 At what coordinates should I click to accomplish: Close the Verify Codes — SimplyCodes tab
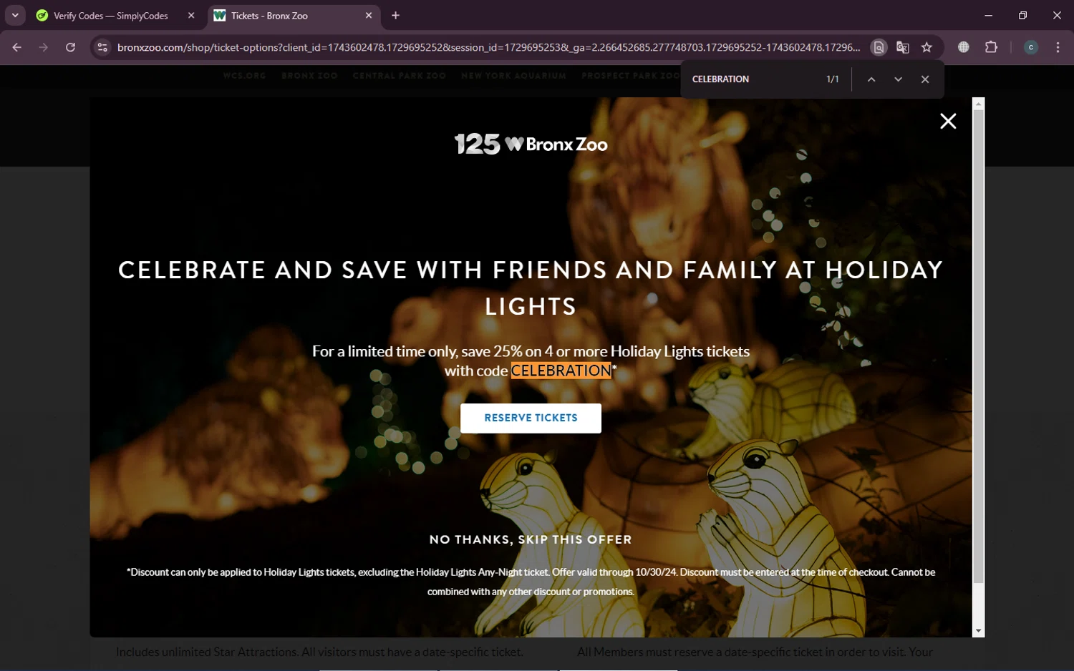tap(191, 16)
